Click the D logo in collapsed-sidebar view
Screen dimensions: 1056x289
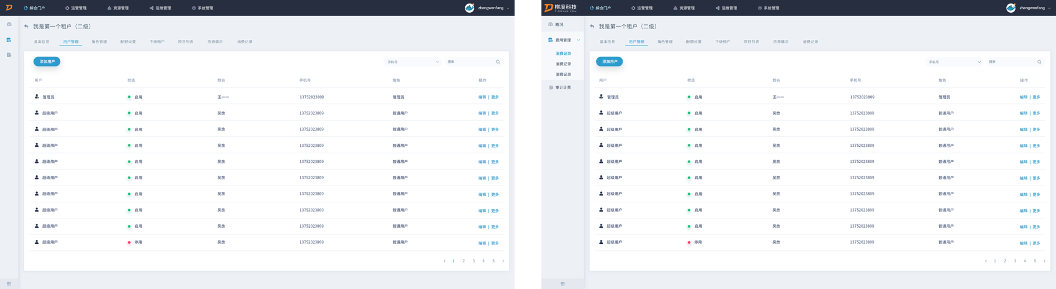9,8
